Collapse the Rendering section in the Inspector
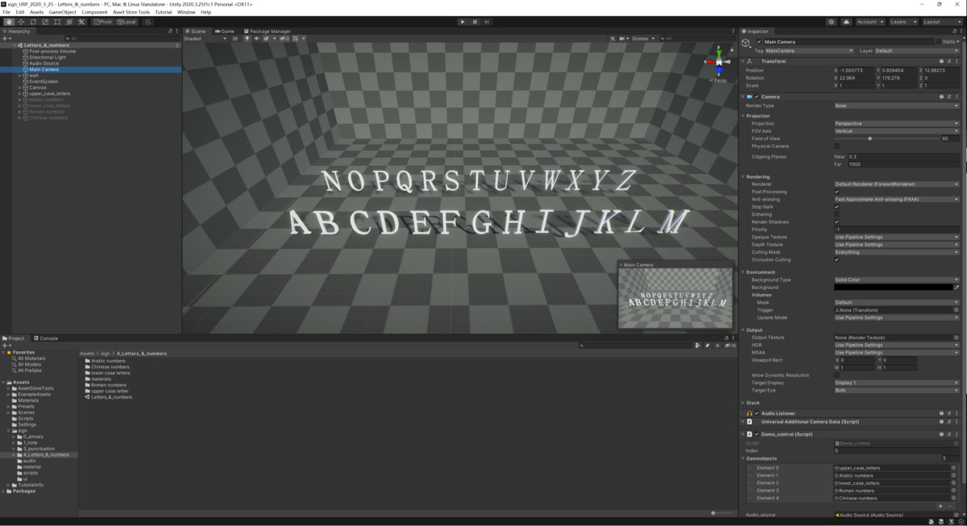Viewport: 967px width, 526px height. [743, 176]
